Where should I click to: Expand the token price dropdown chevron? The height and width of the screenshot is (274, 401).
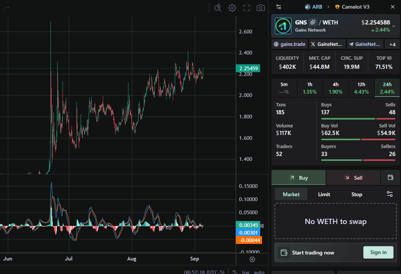point(393,26)
